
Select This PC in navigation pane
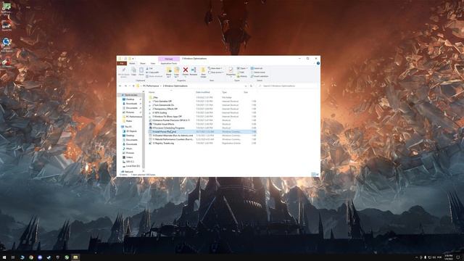128,127
